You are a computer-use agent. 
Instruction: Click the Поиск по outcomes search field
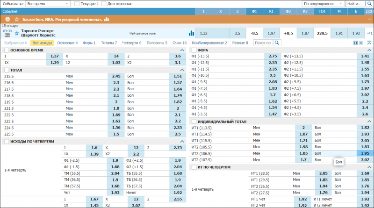click(x=263, y=43)
